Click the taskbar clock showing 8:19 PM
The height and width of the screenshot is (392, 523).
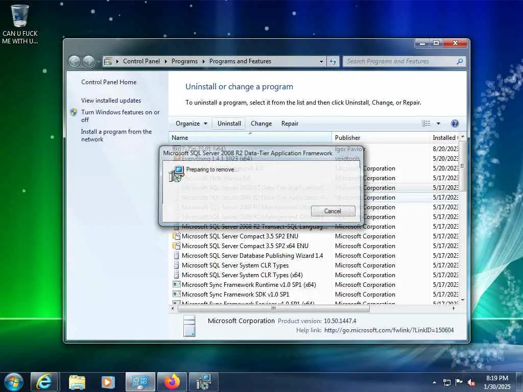pyautogui.click(x=497, y=382)
